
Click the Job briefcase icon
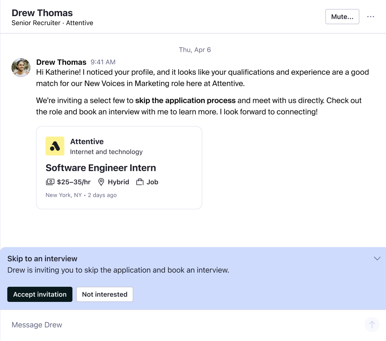tap(140, 182)
